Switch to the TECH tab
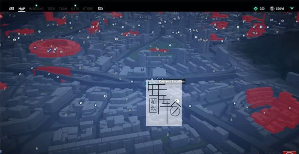Image resolution: width=299 pixels, height=154 pixels. point(51,9)
